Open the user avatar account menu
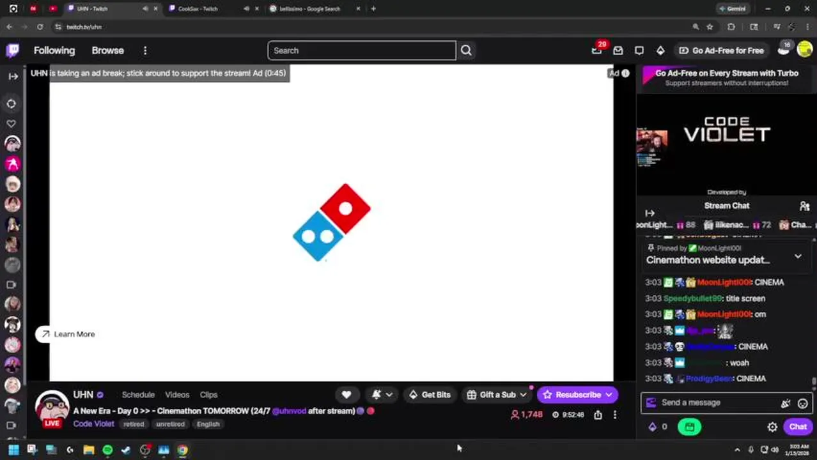The image size is (817, 460). click(x=804, y=50)
